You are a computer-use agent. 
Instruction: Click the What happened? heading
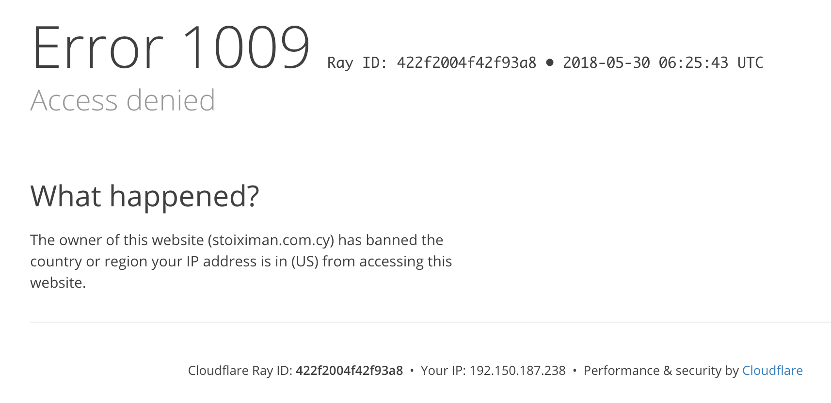tap(145, 197)
